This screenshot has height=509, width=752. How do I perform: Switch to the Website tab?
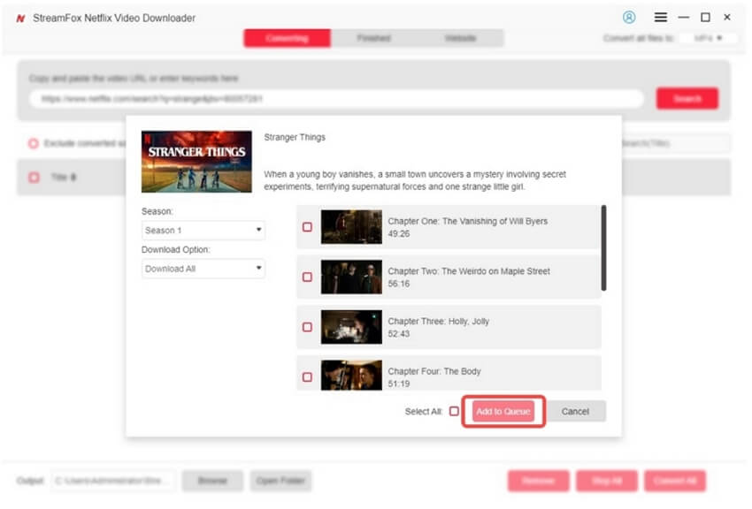click(460, 38)
